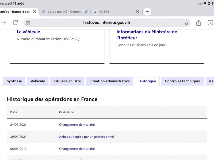
Task: Click Historique des opérations en France heading
Action: click(x=52, y=99)
